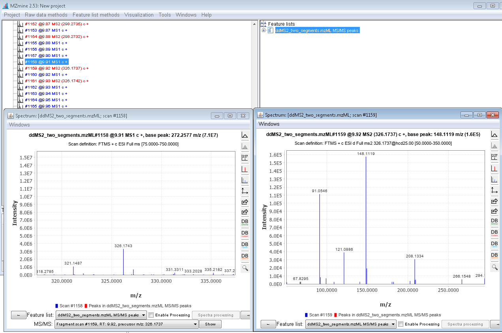Expand ddMS2_two_segments.mzML MS/MS peaks feature list
The image size is (502, 333).
click(264, 30)
